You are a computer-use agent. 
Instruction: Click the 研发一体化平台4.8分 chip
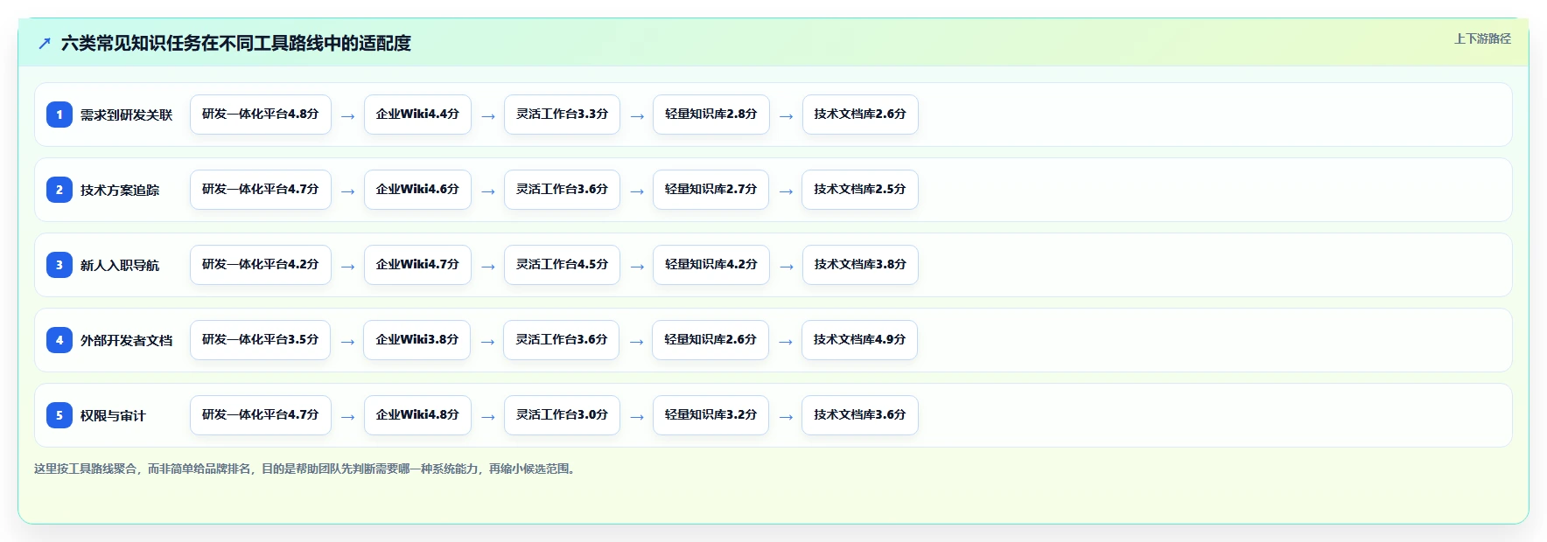261,115
